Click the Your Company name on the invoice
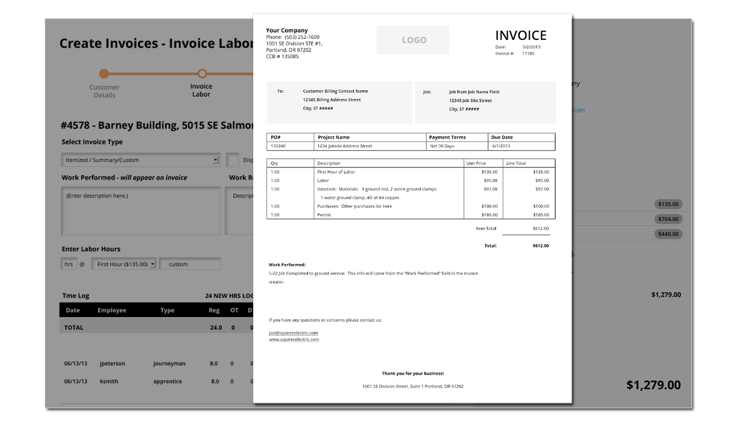The height and width of the screenshot is (423, 752). (287, 31)
